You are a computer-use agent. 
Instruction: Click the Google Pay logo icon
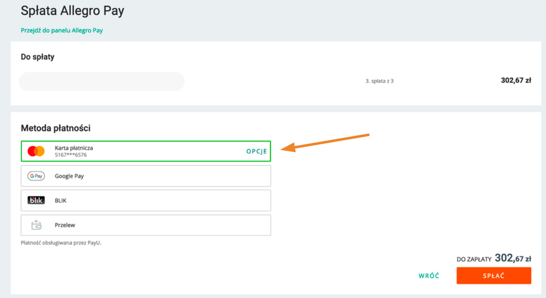(x=36, y=176)
